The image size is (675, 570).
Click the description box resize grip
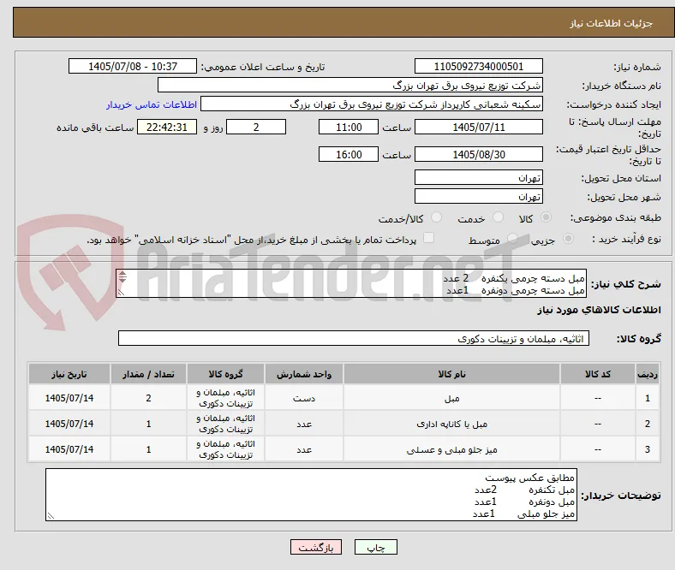pyautogui.click(x=121, y=293)
